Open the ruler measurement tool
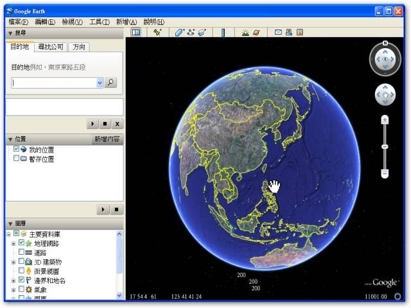Image resolution: width=411 pixels, height=308 pixels. click(223, 32)
